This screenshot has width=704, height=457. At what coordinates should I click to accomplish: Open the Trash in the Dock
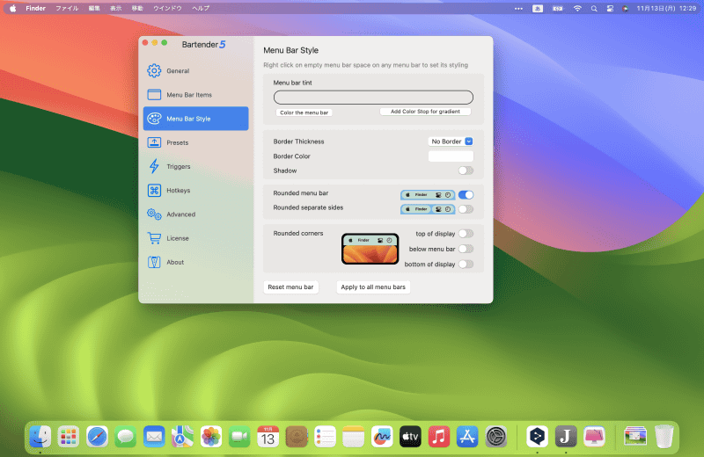point(664,437)
